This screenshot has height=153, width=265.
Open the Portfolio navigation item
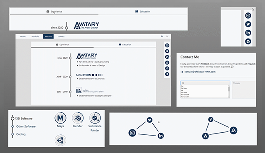(x=35, y=36)
